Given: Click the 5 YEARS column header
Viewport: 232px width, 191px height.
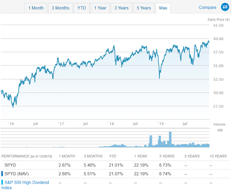Looking at the screenshot, I should [x=192, y=156].
